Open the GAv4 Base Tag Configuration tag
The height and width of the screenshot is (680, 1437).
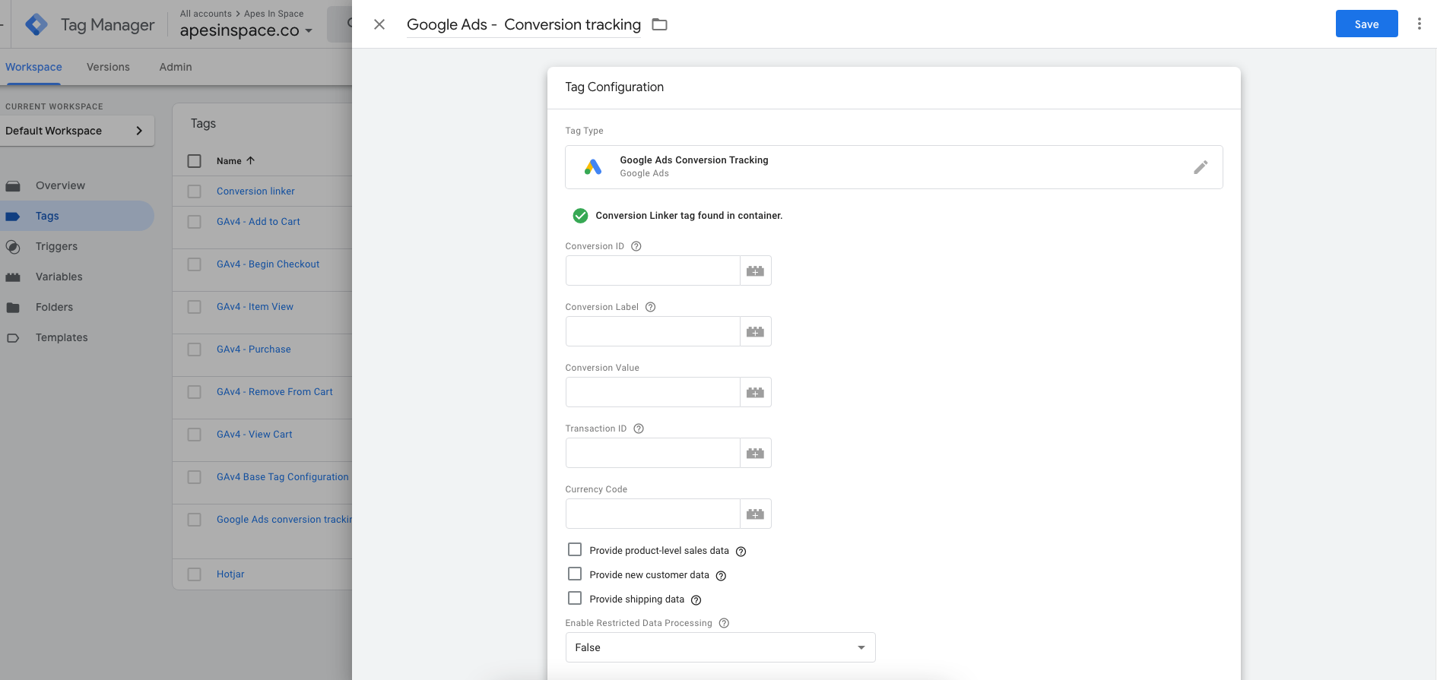coord(282,477)
